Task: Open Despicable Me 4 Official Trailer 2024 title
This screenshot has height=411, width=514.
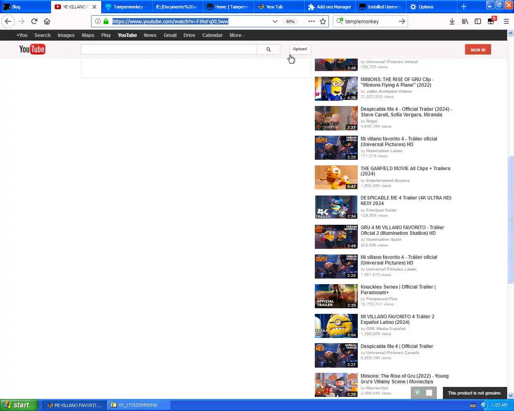Action: (x=406, y=112)
